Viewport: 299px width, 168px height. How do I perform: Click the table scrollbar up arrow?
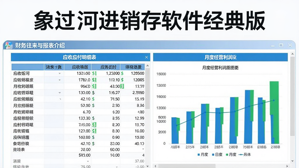tap(147, 66)
